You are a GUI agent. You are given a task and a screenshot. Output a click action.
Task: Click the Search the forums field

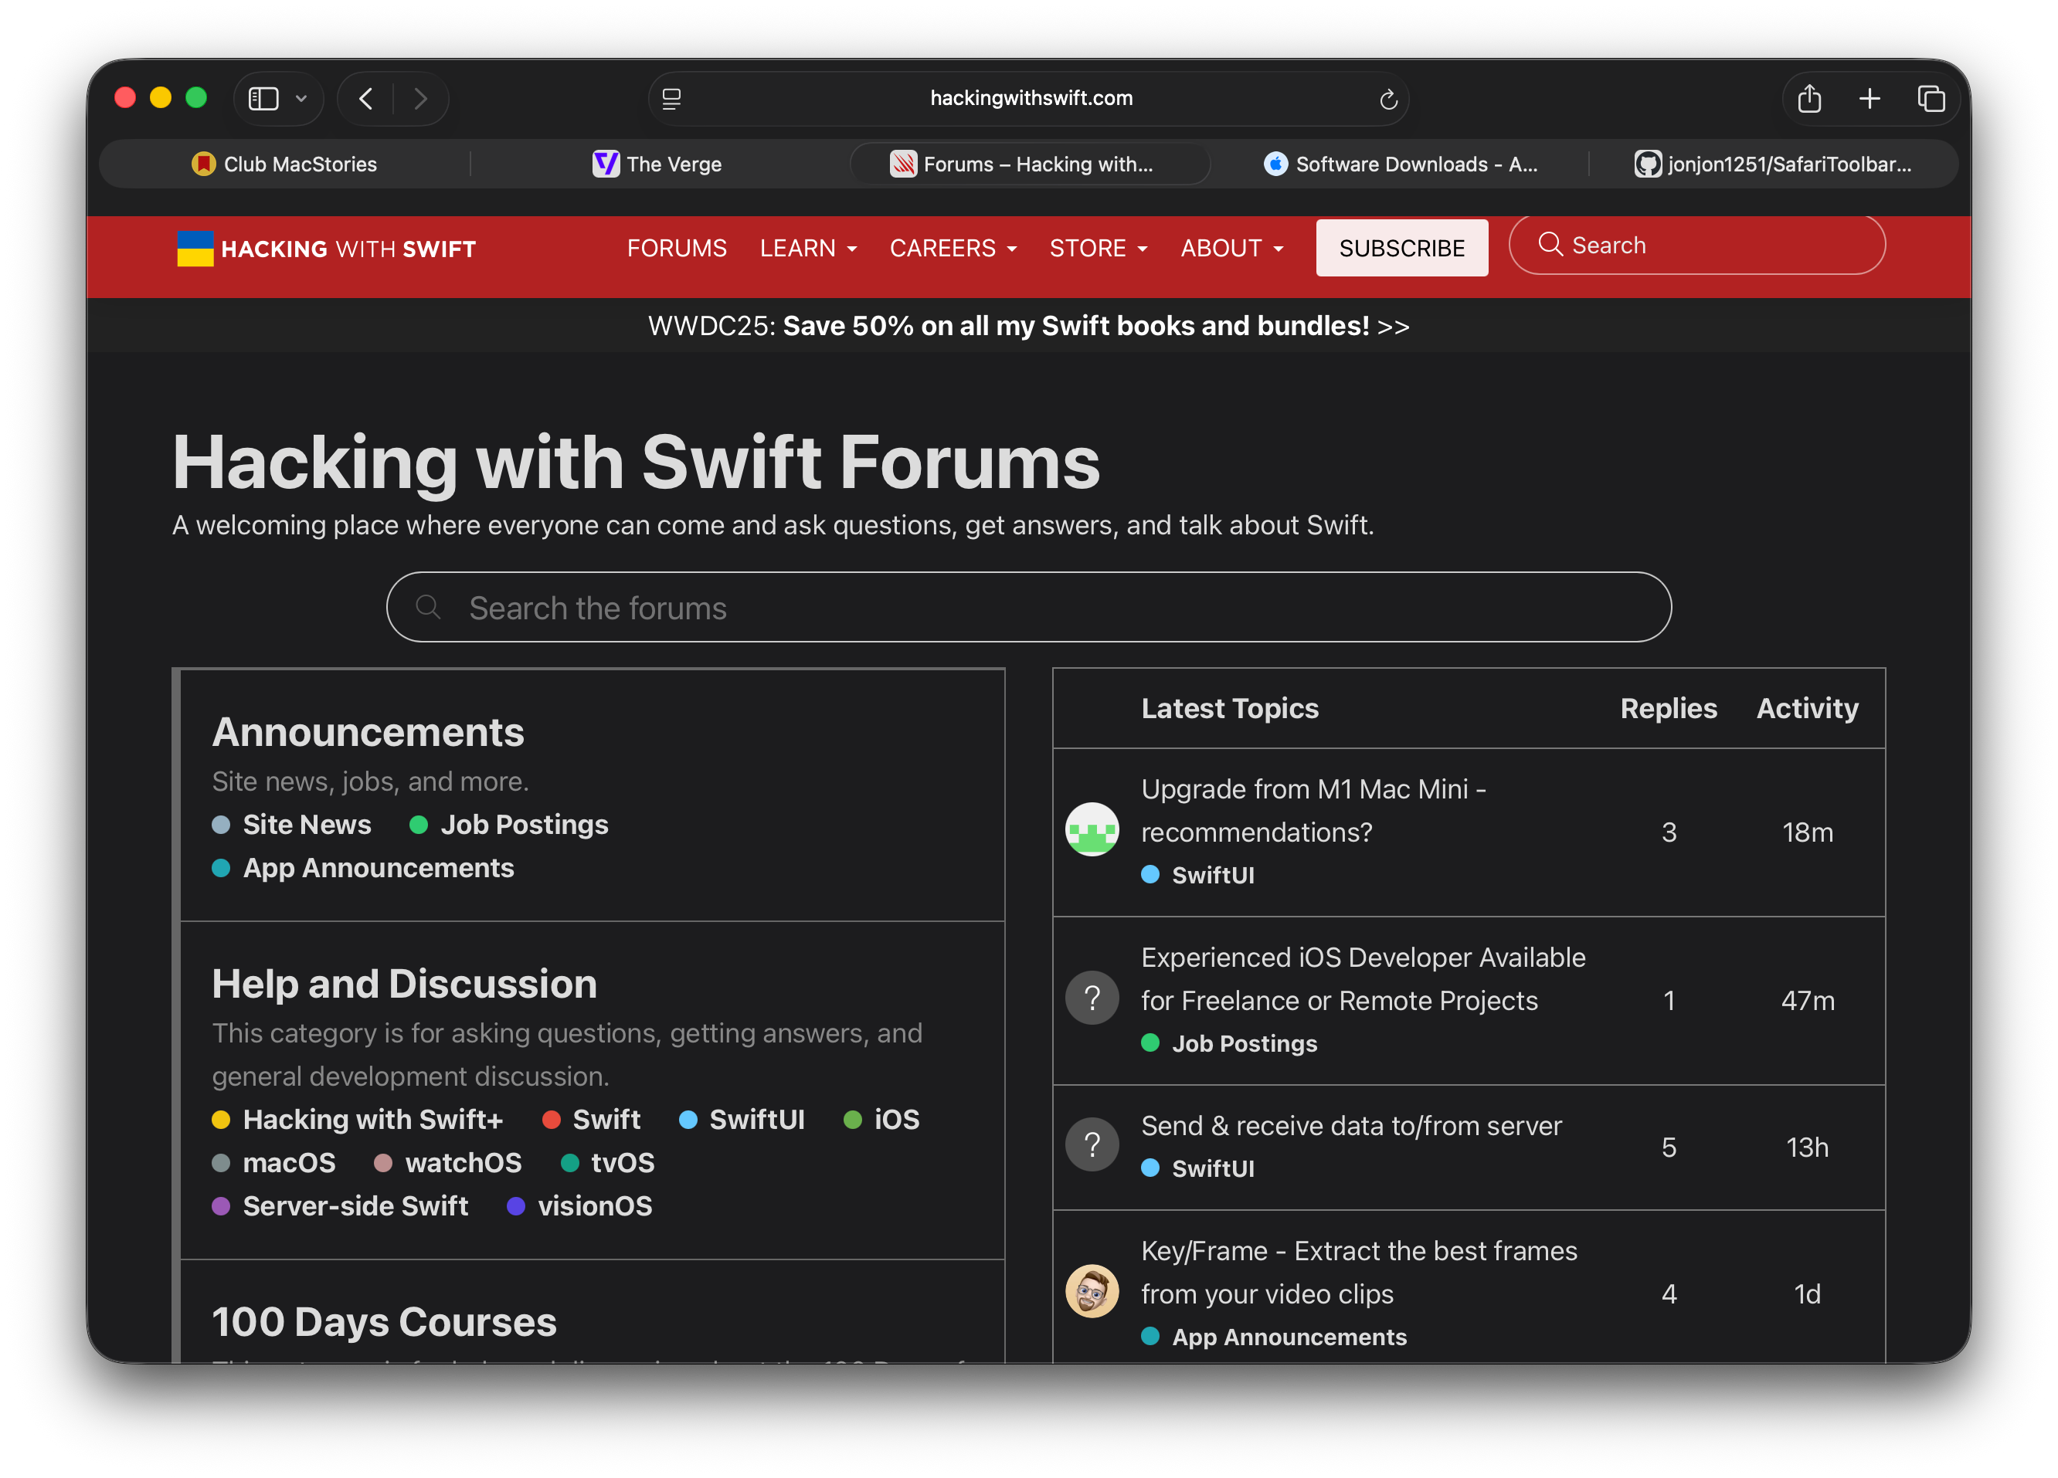click(1028, 607)
